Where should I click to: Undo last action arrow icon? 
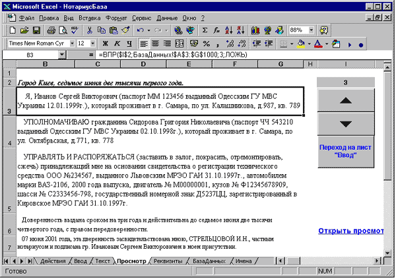141,30
